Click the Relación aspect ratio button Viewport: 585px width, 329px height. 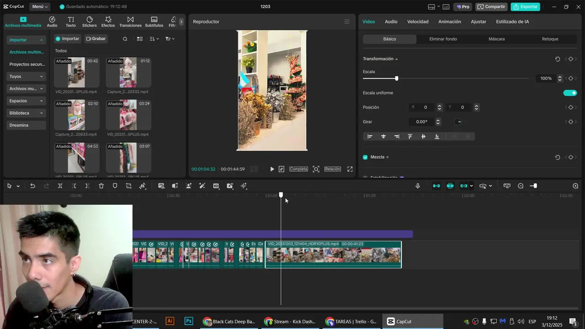coord(333,169)
